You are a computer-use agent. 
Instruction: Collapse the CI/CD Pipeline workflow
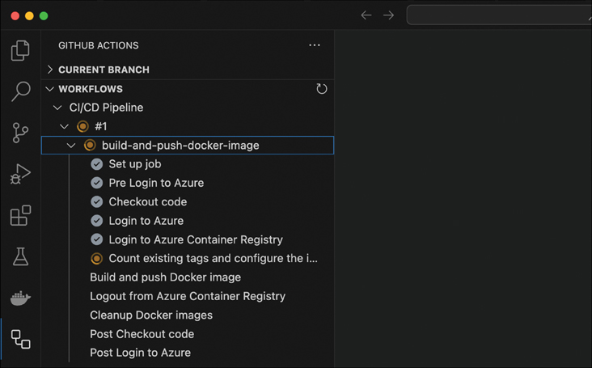(57, 108)
